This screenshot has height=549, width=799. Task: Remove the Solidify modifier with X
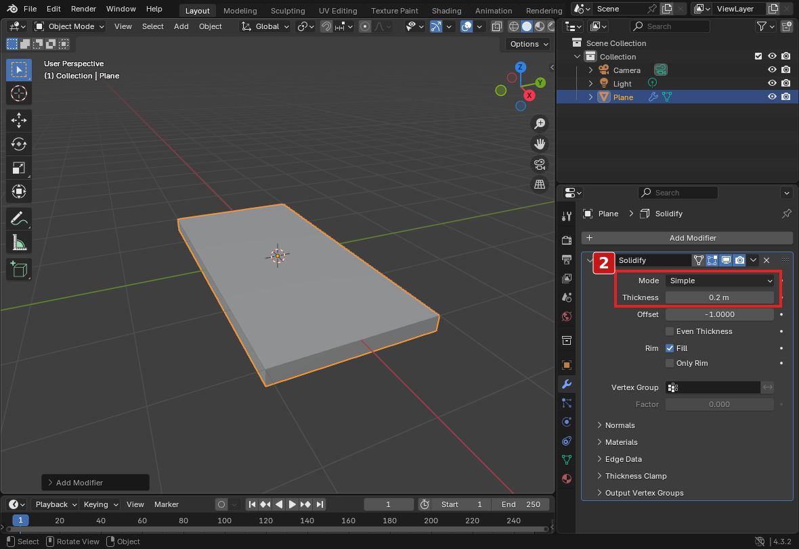pos(766,260)
